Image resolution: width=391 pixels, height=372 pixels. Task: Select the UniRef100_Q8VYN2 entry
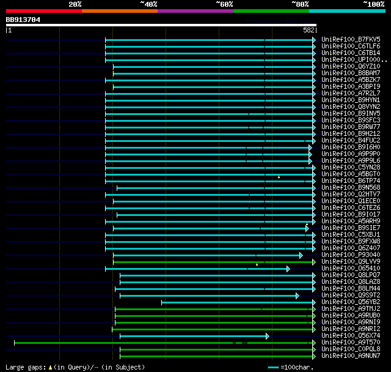coord(351,107)
